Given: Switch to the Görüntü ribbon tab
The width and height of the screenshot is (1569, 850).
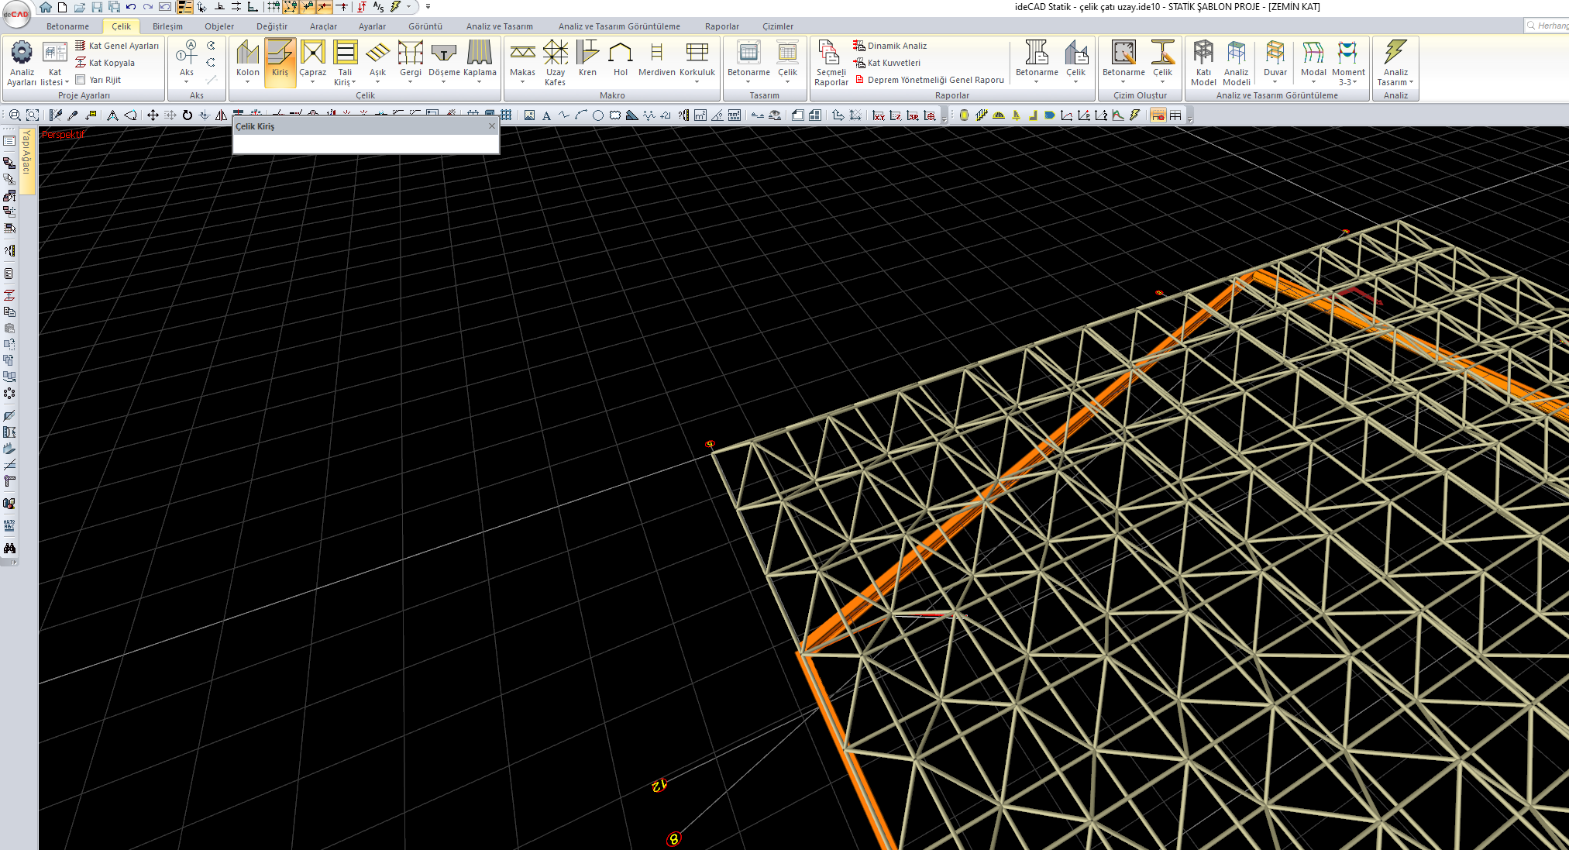Looking at the screenshot, I should 425,26.
